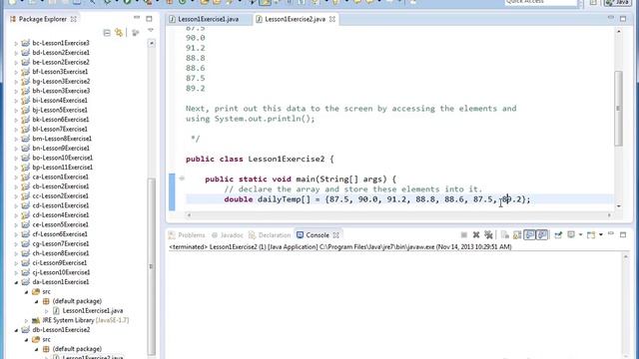The height and width of the screenshot is (359, 639).
Task: Open the Open Console dropdown arrow
Action: pos(601,235)
